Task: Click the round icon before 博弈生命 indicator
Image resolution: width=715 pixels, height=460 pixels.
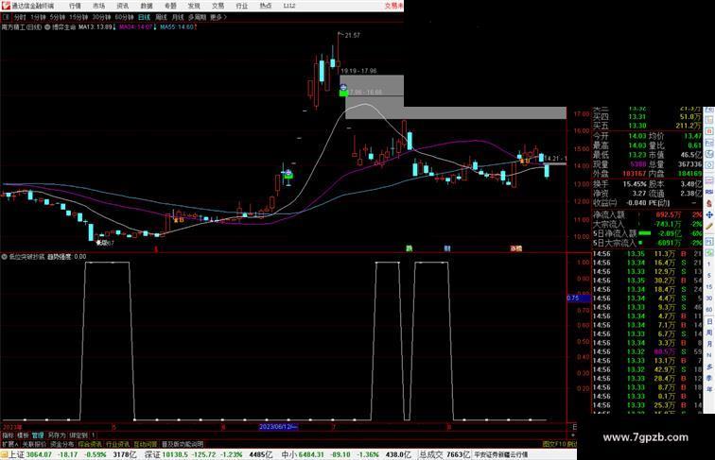Action: (47, 26)
